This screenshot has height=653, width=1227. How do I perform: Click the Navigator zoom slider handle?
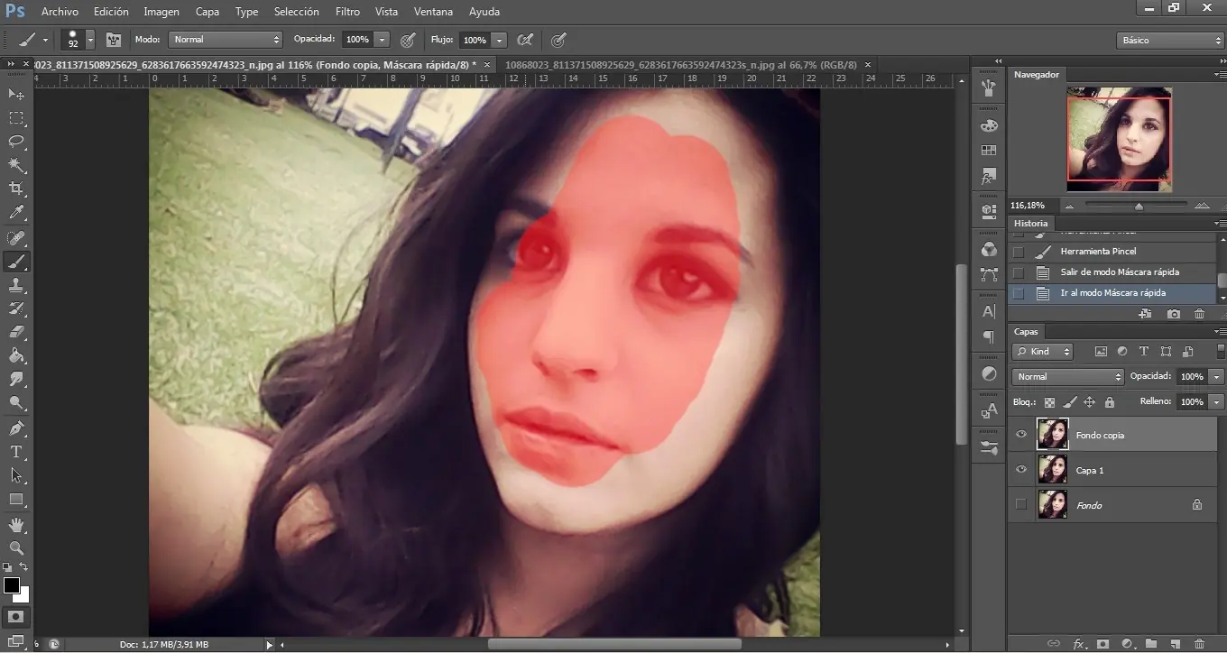point(1139,207)
